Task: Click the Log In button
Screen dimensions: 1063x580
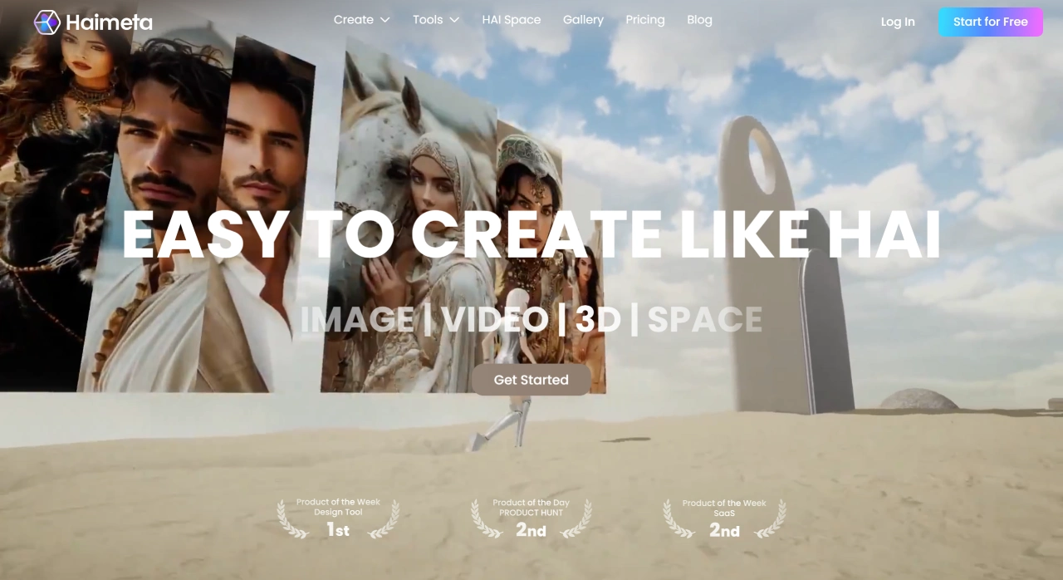Action: (897, 22)
